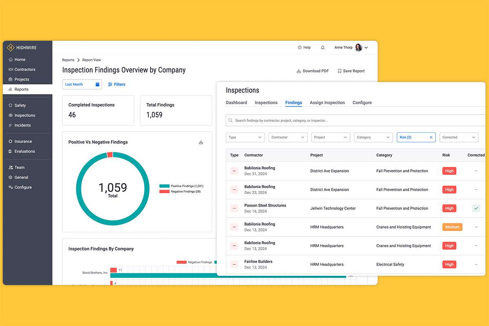The width and height of the screenshot is (489, 326).
Task: Click the Corrected checkmark for Paxson Steel Structures
Action: pyautogui.click(x=476, y=208)
